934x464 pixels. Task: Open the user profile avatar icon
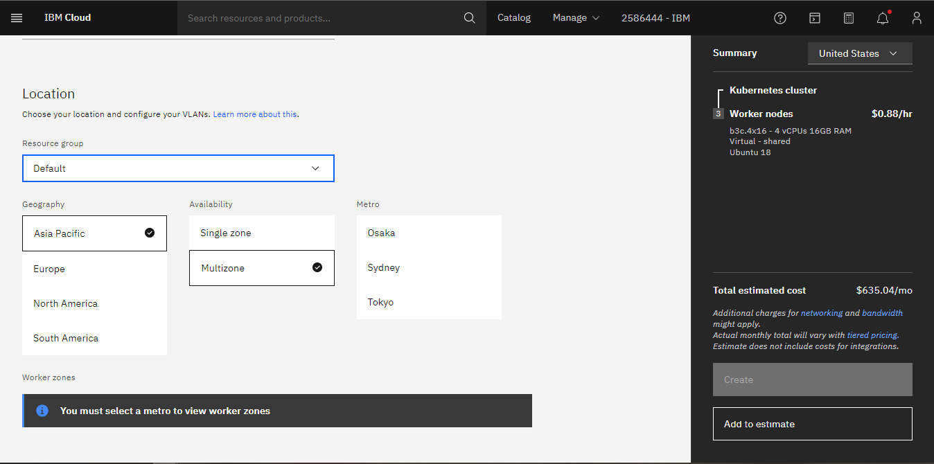(x=917, y=18)
